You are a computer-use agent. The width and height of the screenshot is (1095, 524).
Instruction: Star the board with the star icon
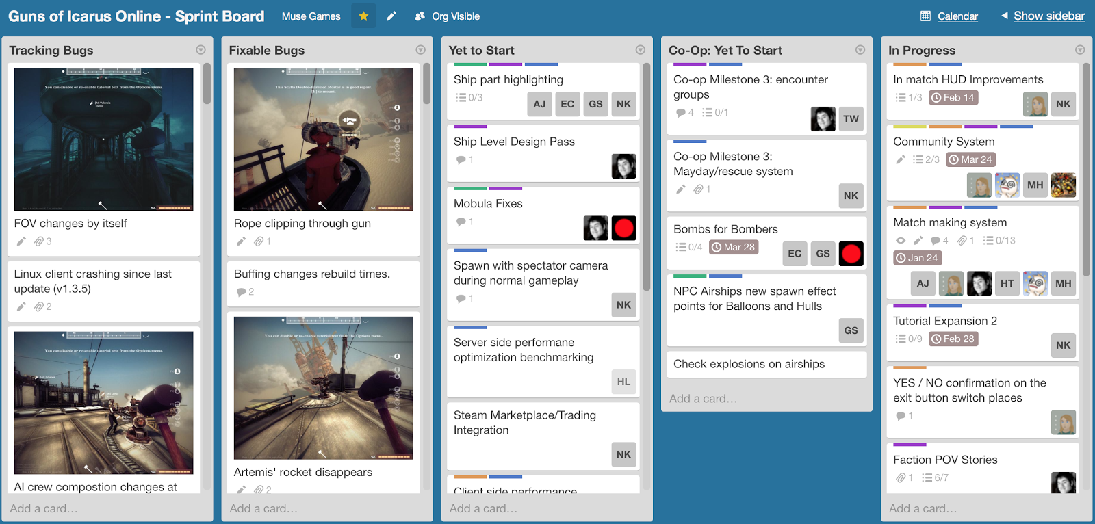363,16
